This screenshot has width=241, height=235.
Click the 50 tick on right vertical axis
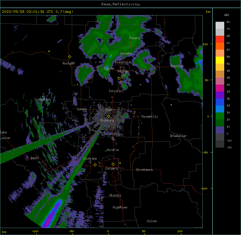207,80
